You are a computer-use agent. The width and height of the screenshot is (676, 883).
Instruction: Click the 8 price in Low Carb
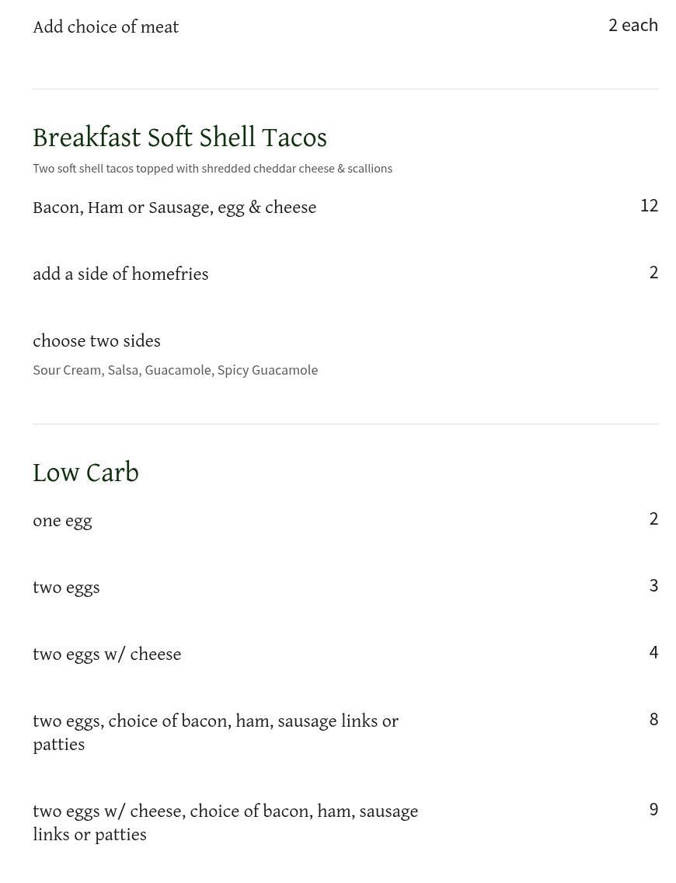653,719
